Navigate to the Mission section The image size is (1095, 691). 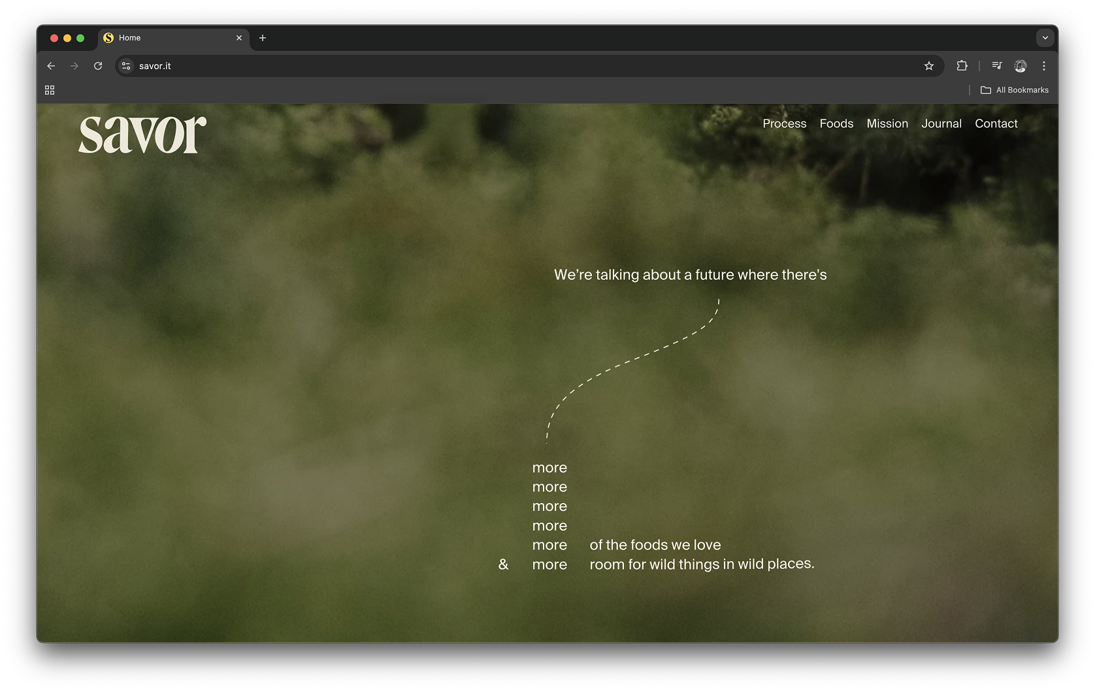887,124
